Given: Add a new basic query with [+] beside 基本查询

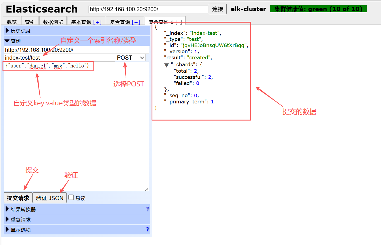Looking at the screenshot, I should (x=97, y=22).
